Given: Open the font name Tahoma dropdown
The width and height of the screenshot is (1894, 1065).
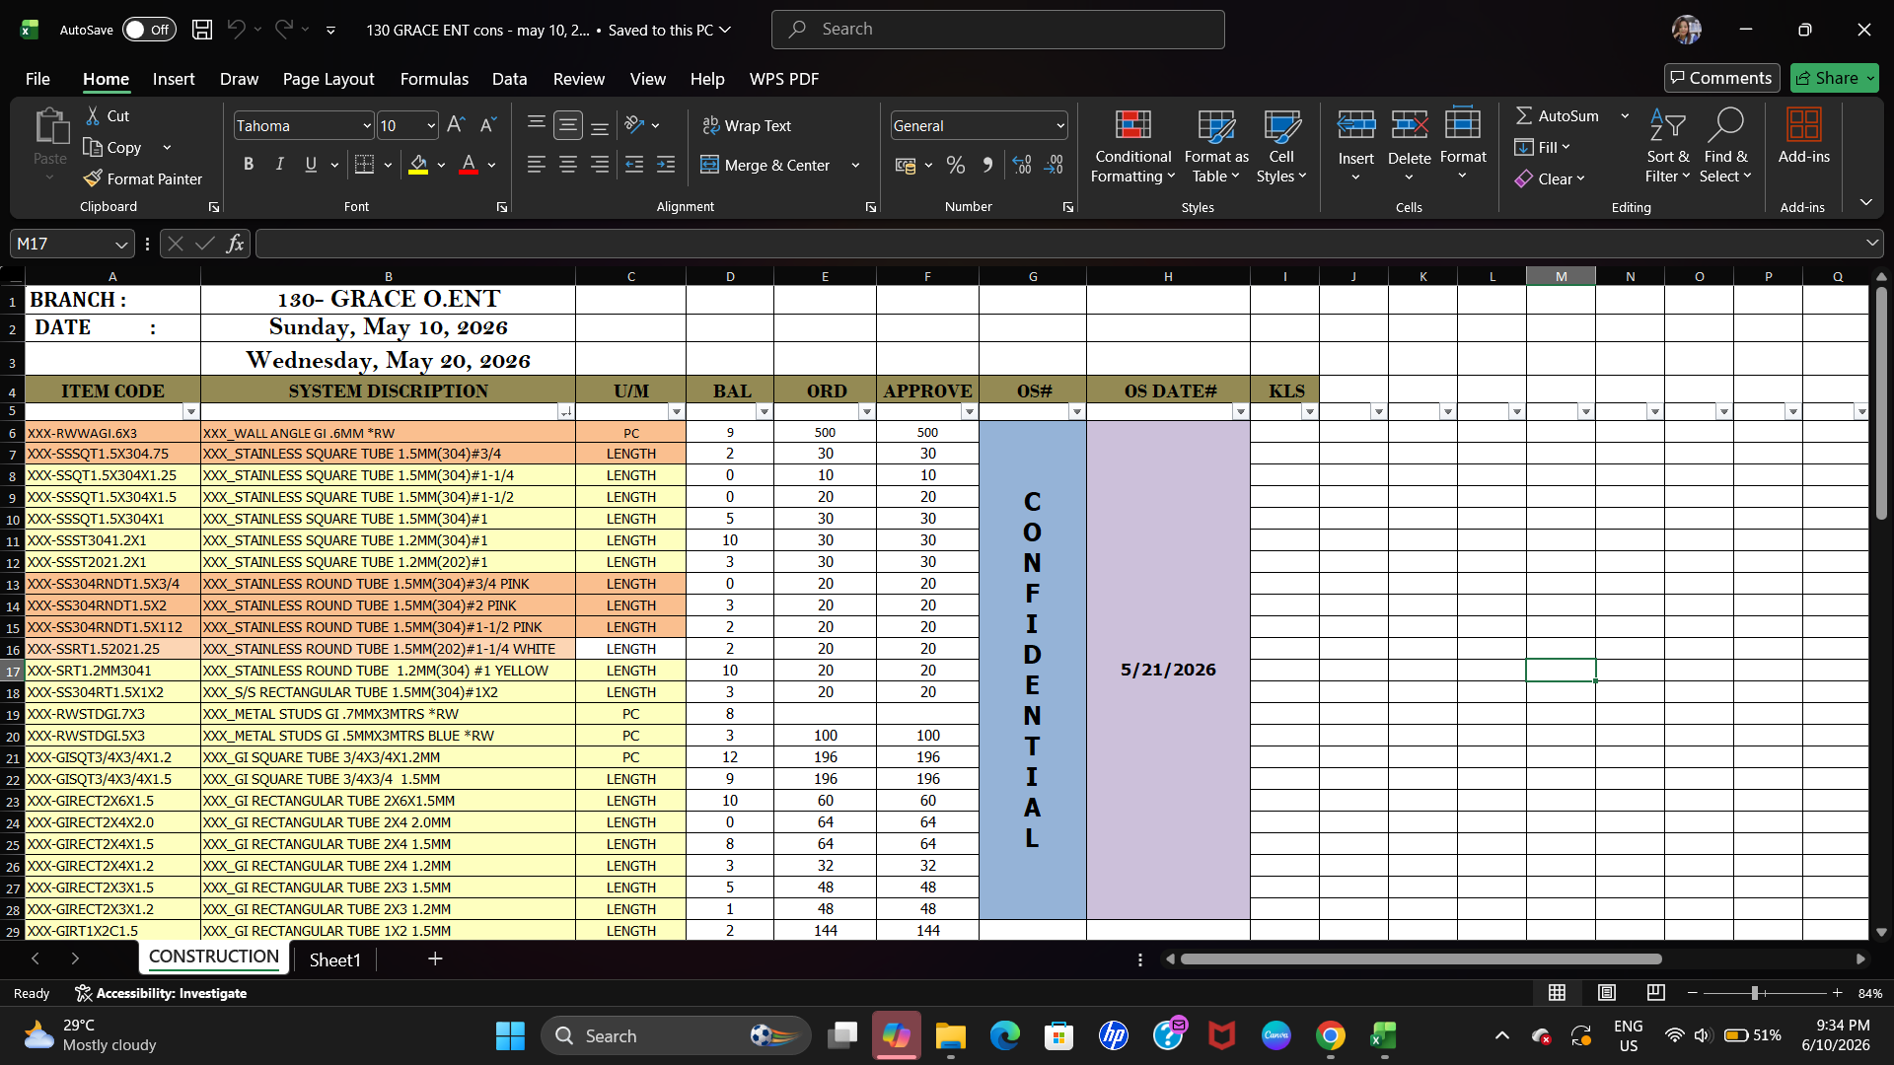Looking at the screenshot, I should (367, 126).
